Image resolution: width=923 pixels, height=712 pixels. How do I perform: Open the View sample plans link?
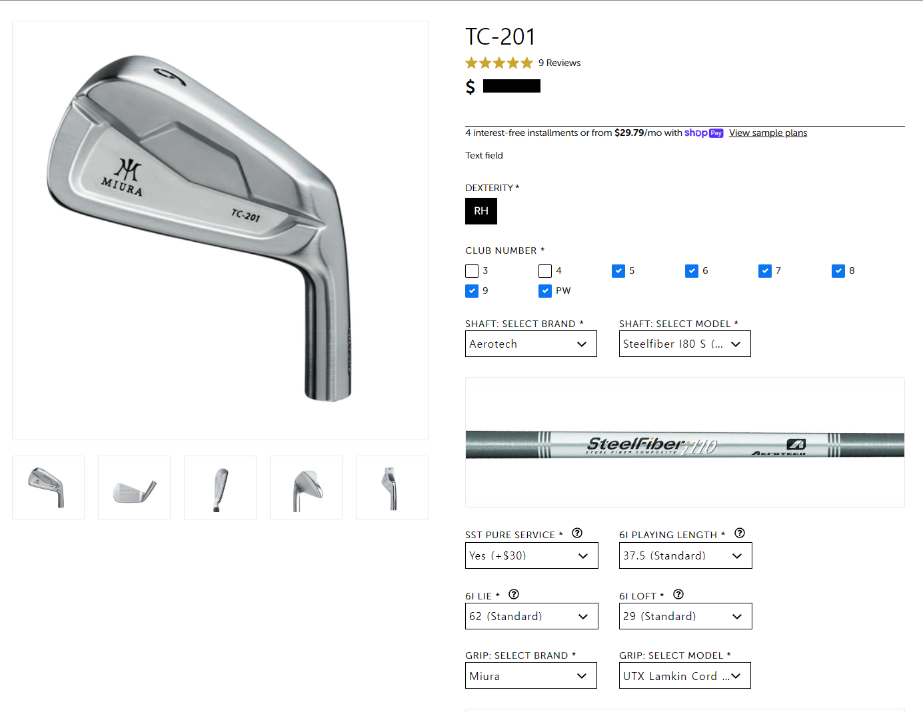pyautogui.click(x=768, y=133)
